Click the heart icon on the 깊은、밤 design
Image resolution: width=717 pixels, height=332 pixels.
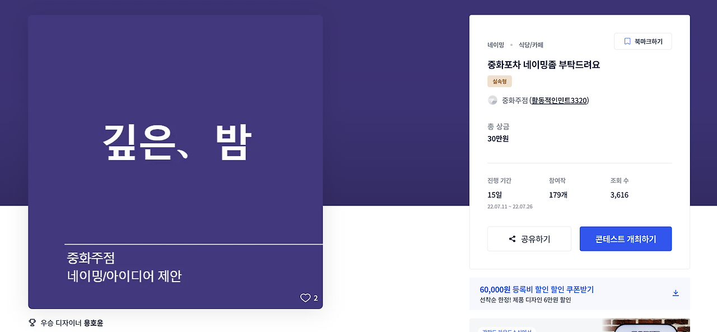point(305,298)
